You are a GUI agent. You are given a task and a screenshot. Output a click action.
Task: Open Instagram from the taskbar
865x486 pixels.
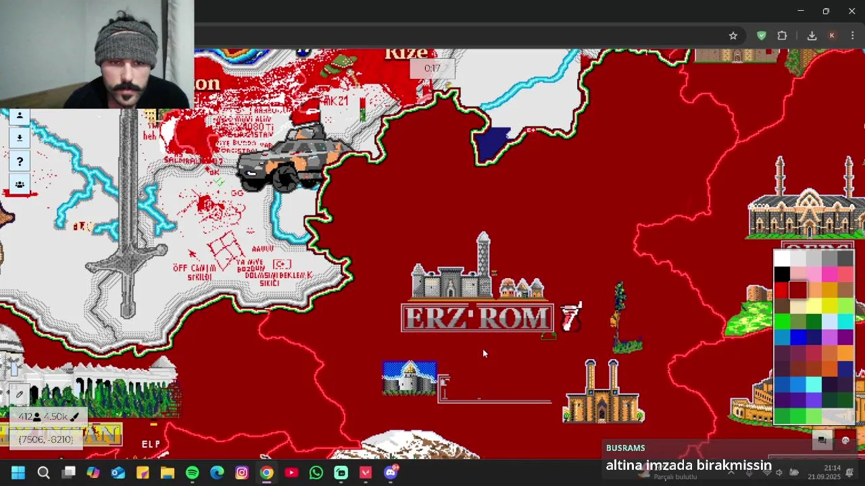click(x=242, y=473)
